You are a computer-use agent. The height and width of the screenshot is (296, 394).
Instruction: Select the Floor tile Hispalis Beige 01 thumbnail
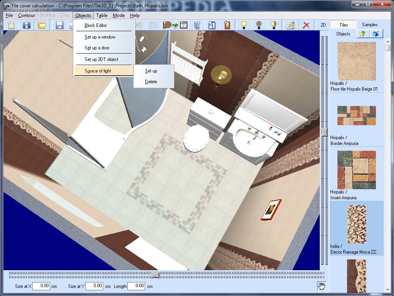357,61
